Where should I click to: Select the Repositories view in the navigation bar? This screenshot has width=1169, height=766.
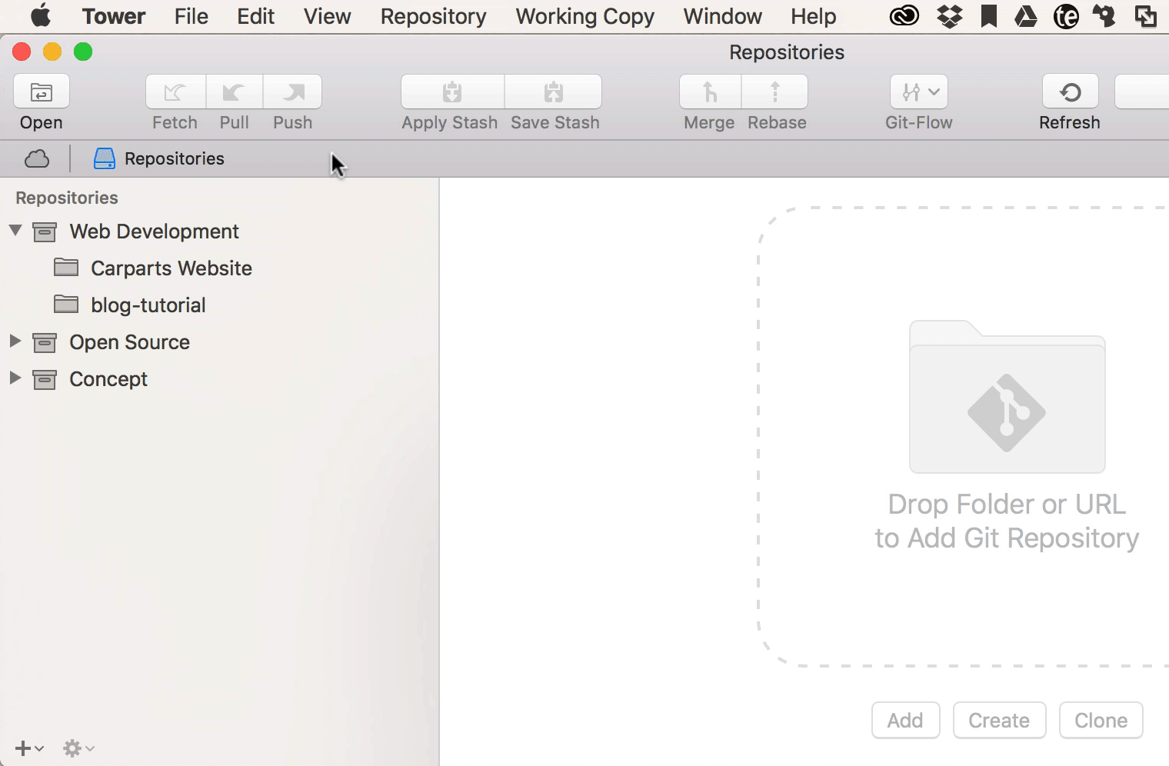159,158
